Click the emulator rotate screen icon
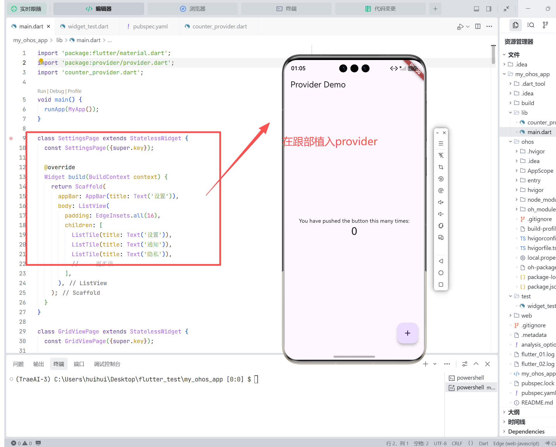Viewport: 556px width, 447px height. coord(441,226)
